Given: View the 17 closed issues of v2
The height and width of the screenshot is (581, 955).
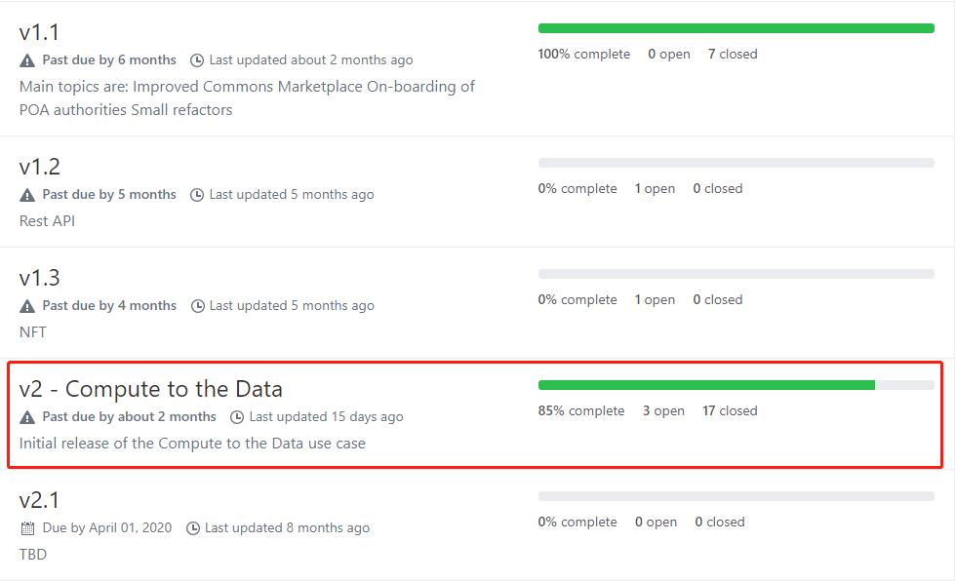Looking at the screenshot, I should click(730, 411).
